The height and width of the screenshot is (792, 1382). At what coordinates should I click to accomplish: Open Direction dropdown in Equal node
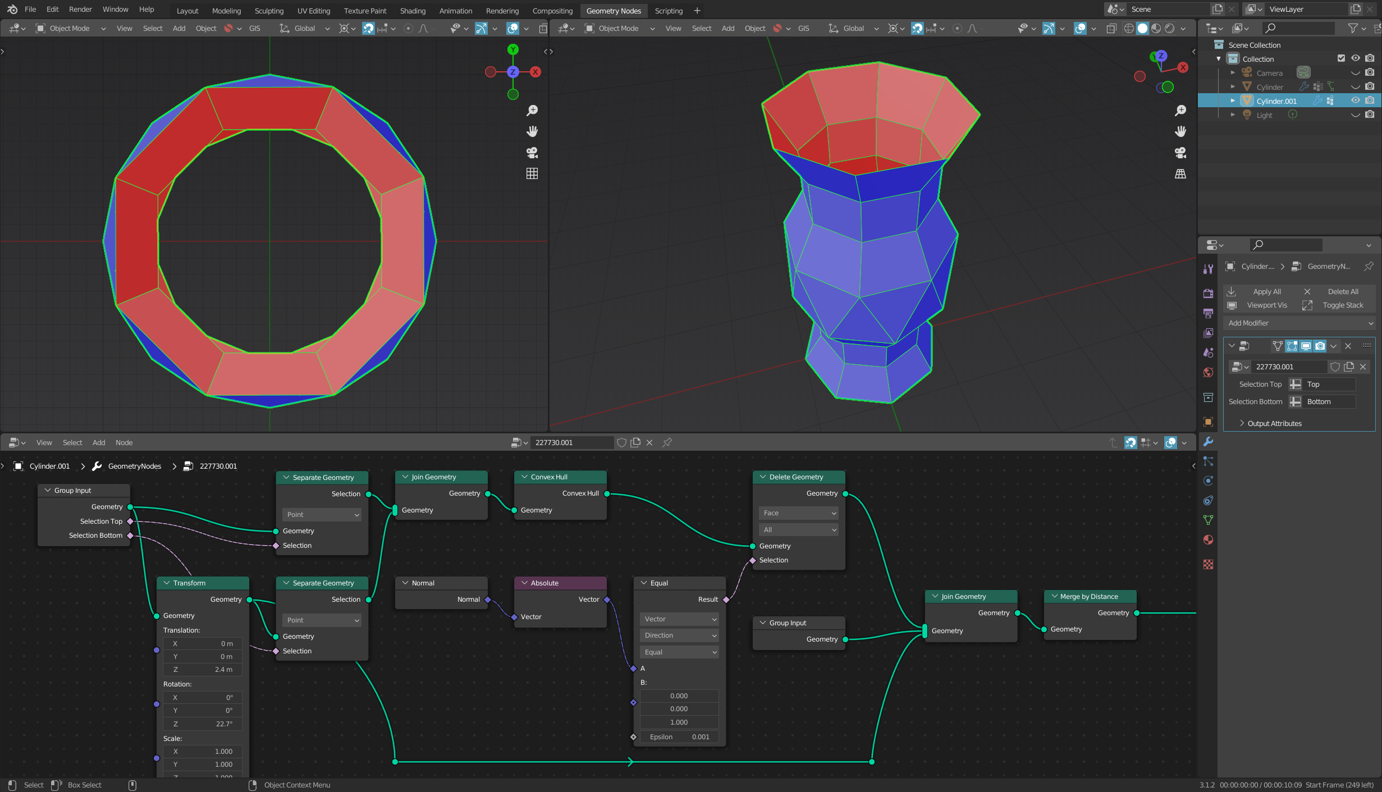[680, 635]
